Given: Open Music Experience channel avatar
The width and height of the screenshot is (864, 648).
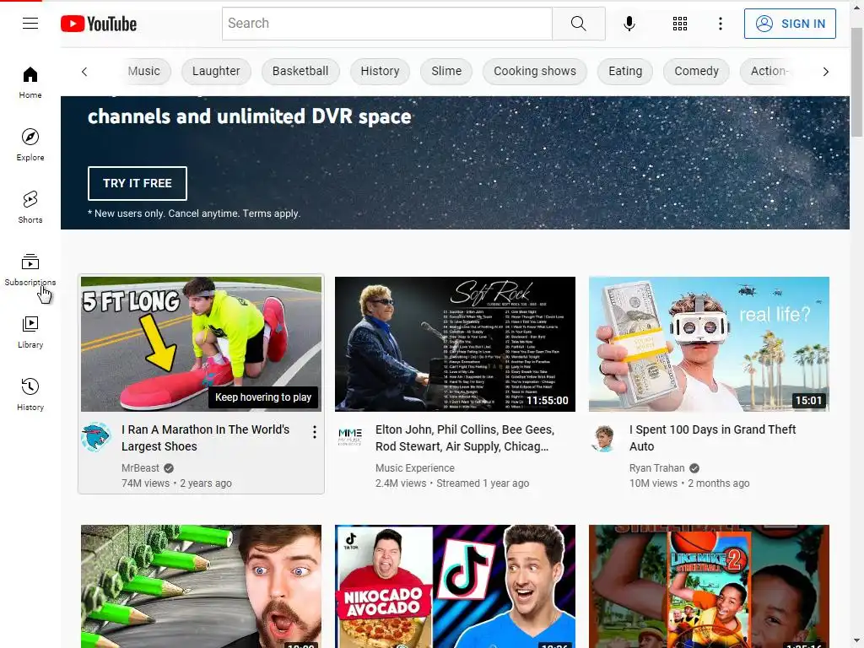Looking at the screenshot, I should pos(350,437).
